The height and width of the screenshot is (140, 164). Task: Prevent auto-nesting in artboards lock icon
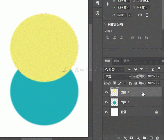pyautogui.click(x=130, y=83)
